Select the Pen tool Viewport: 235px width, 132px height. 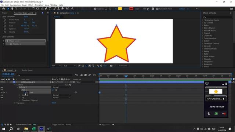click(46, 9)
